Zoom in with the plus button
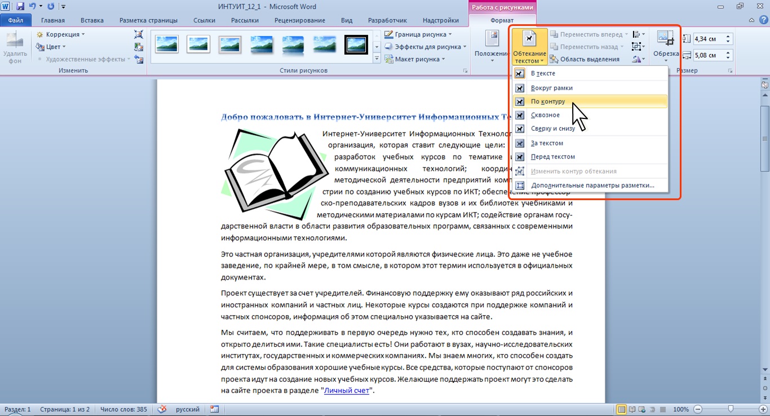 click(763, 409)
